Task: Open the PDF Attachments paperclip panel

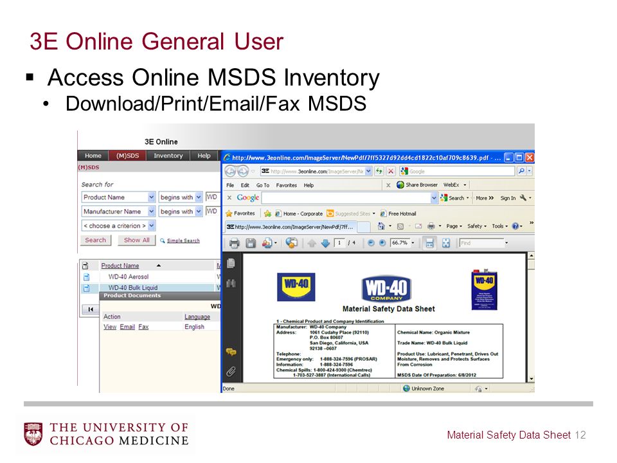Action: 231,371
